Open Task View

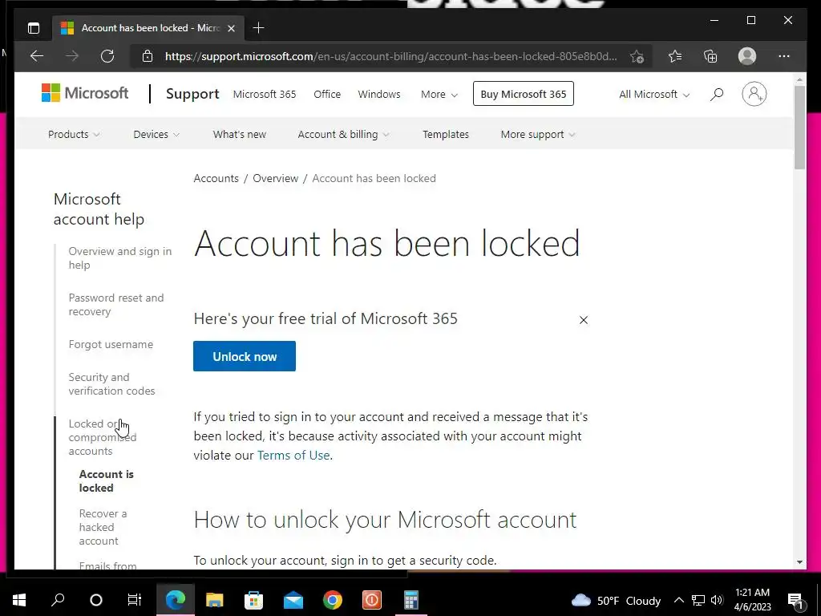135,600
